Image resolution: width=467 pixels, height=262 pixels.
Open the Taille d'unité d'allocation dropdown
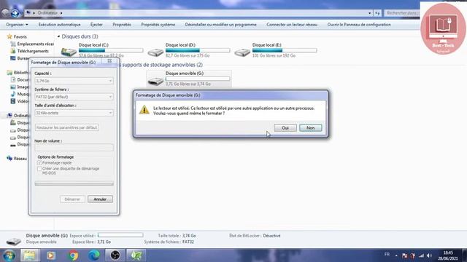tap(74, 113)
